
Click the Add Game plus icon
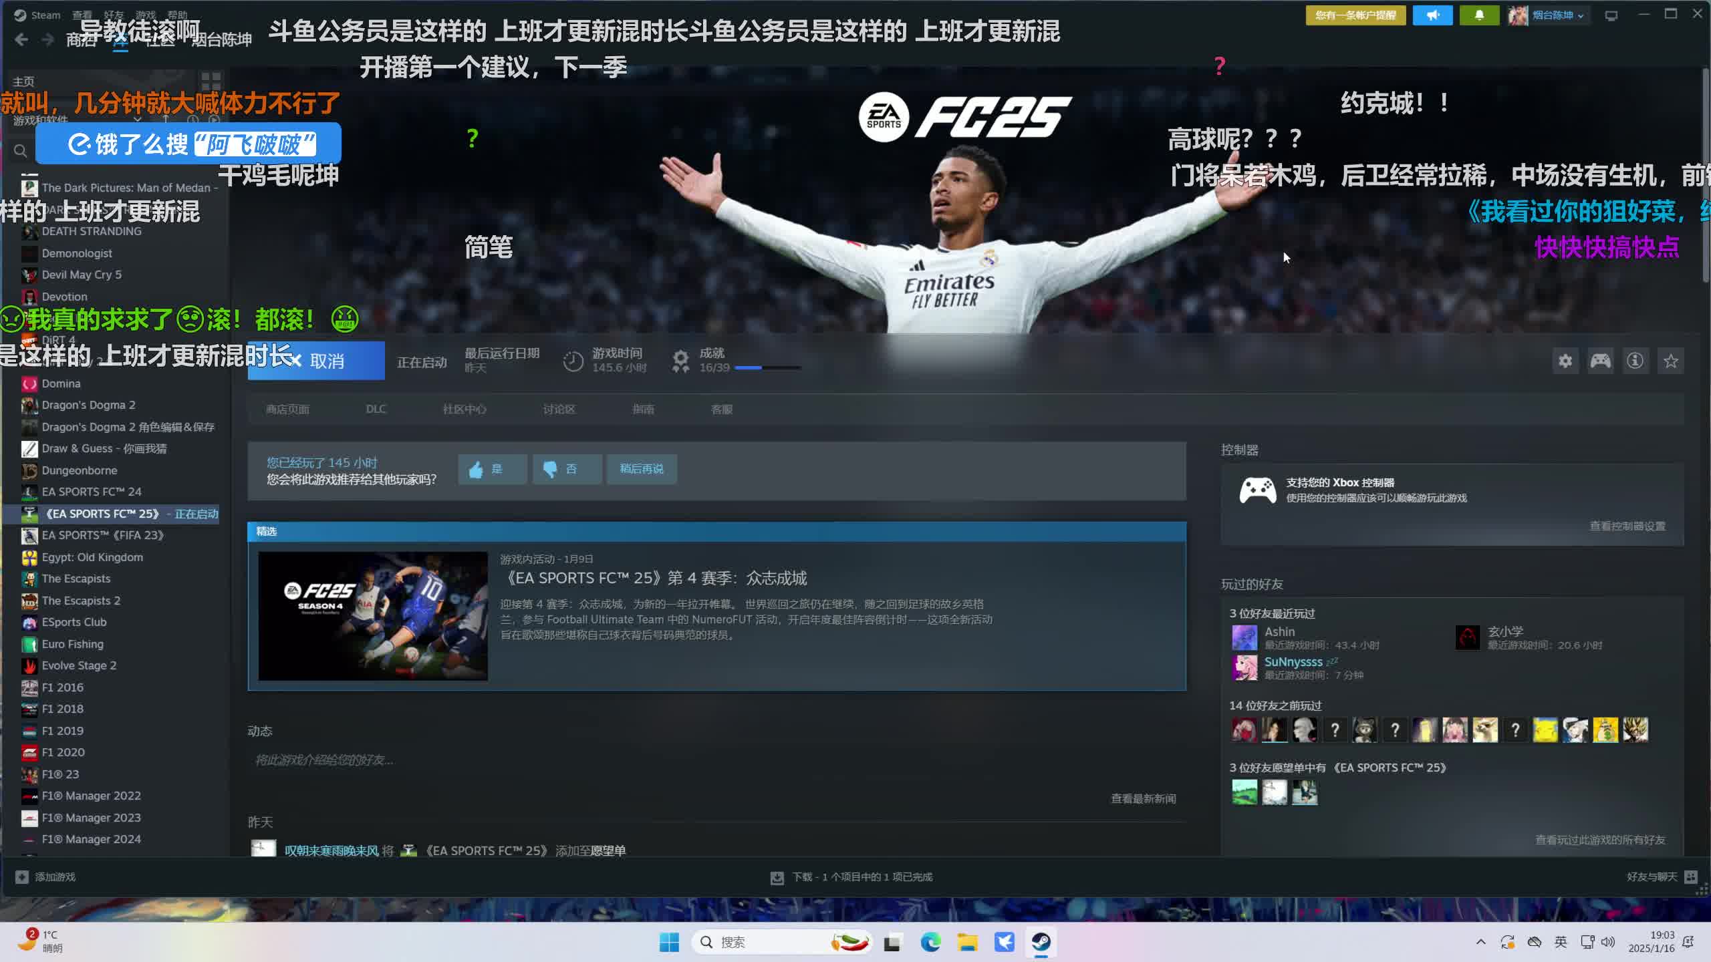click(22, 876)
